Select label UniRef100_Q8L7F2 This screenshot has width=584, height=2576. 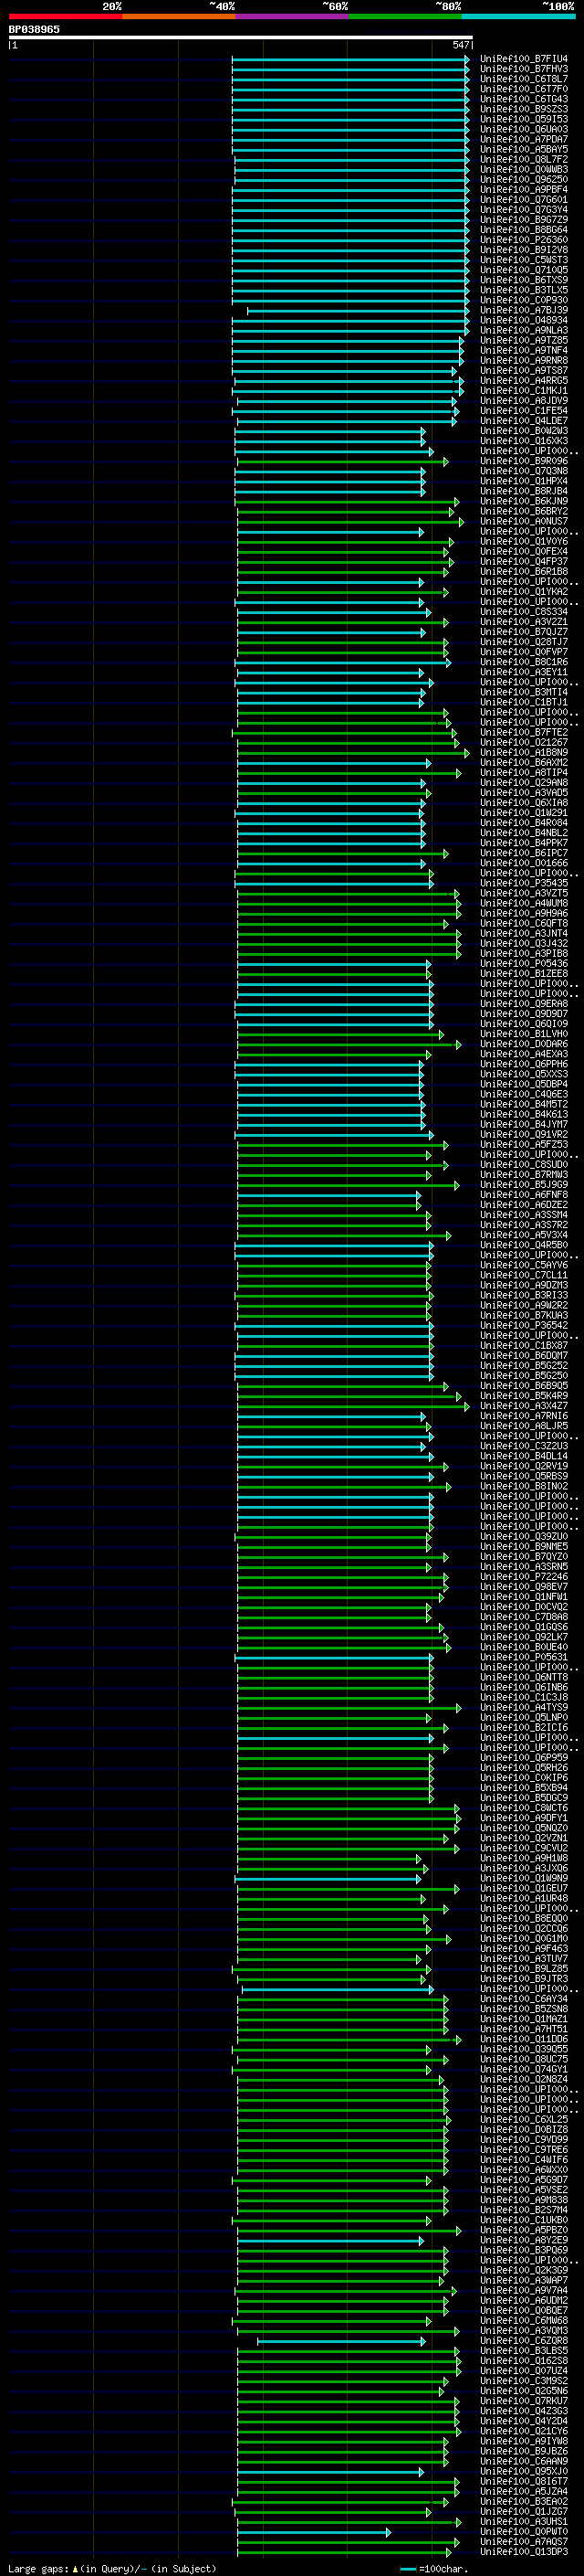(x=523, y=159)
